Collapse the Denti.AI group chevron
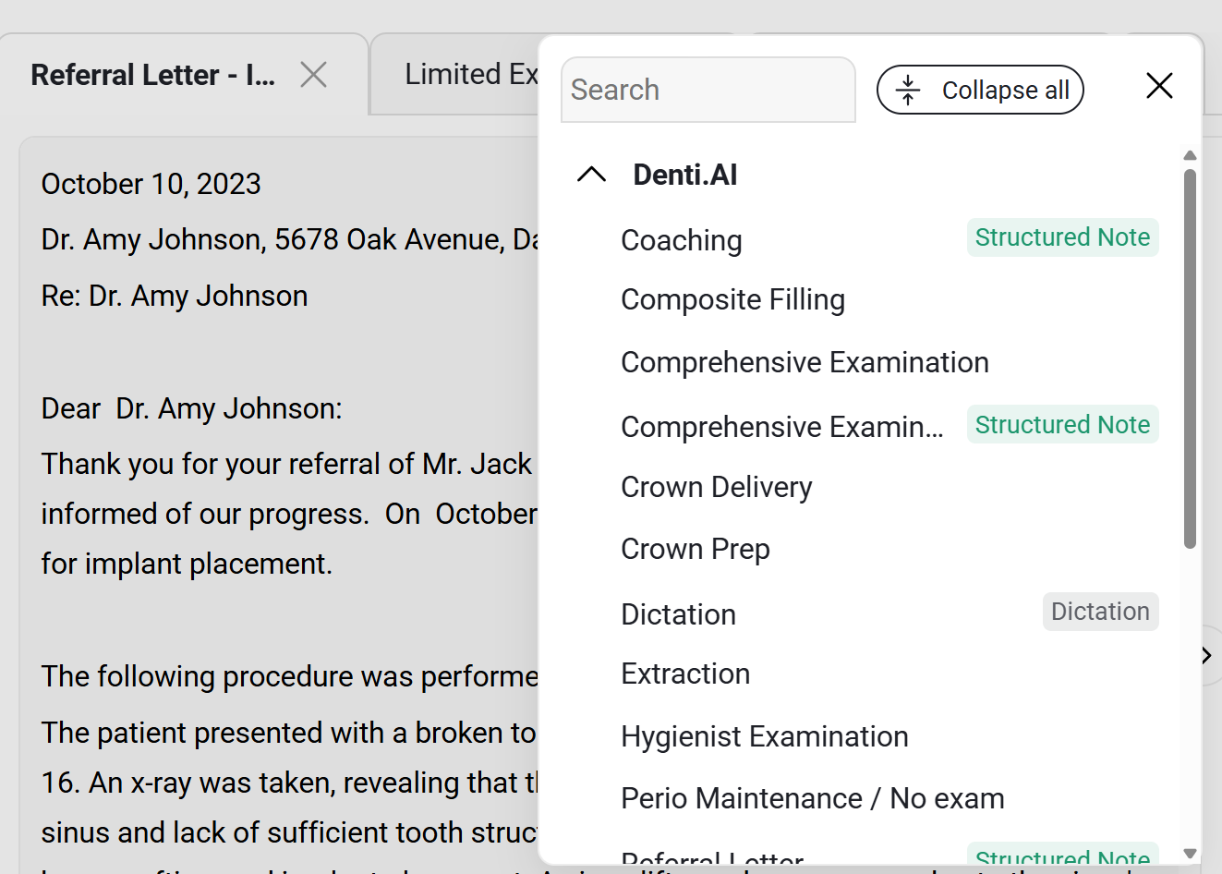 [591, 175]
